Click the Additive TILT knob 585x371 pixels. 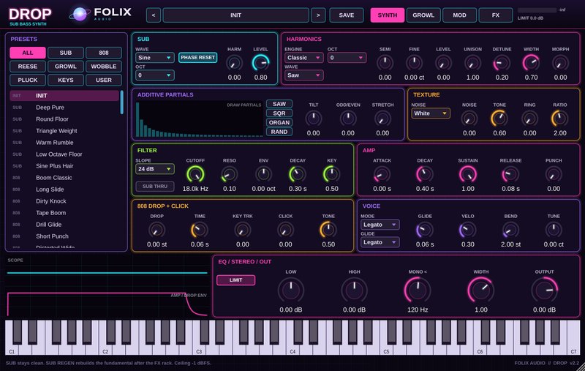[314, 119]
